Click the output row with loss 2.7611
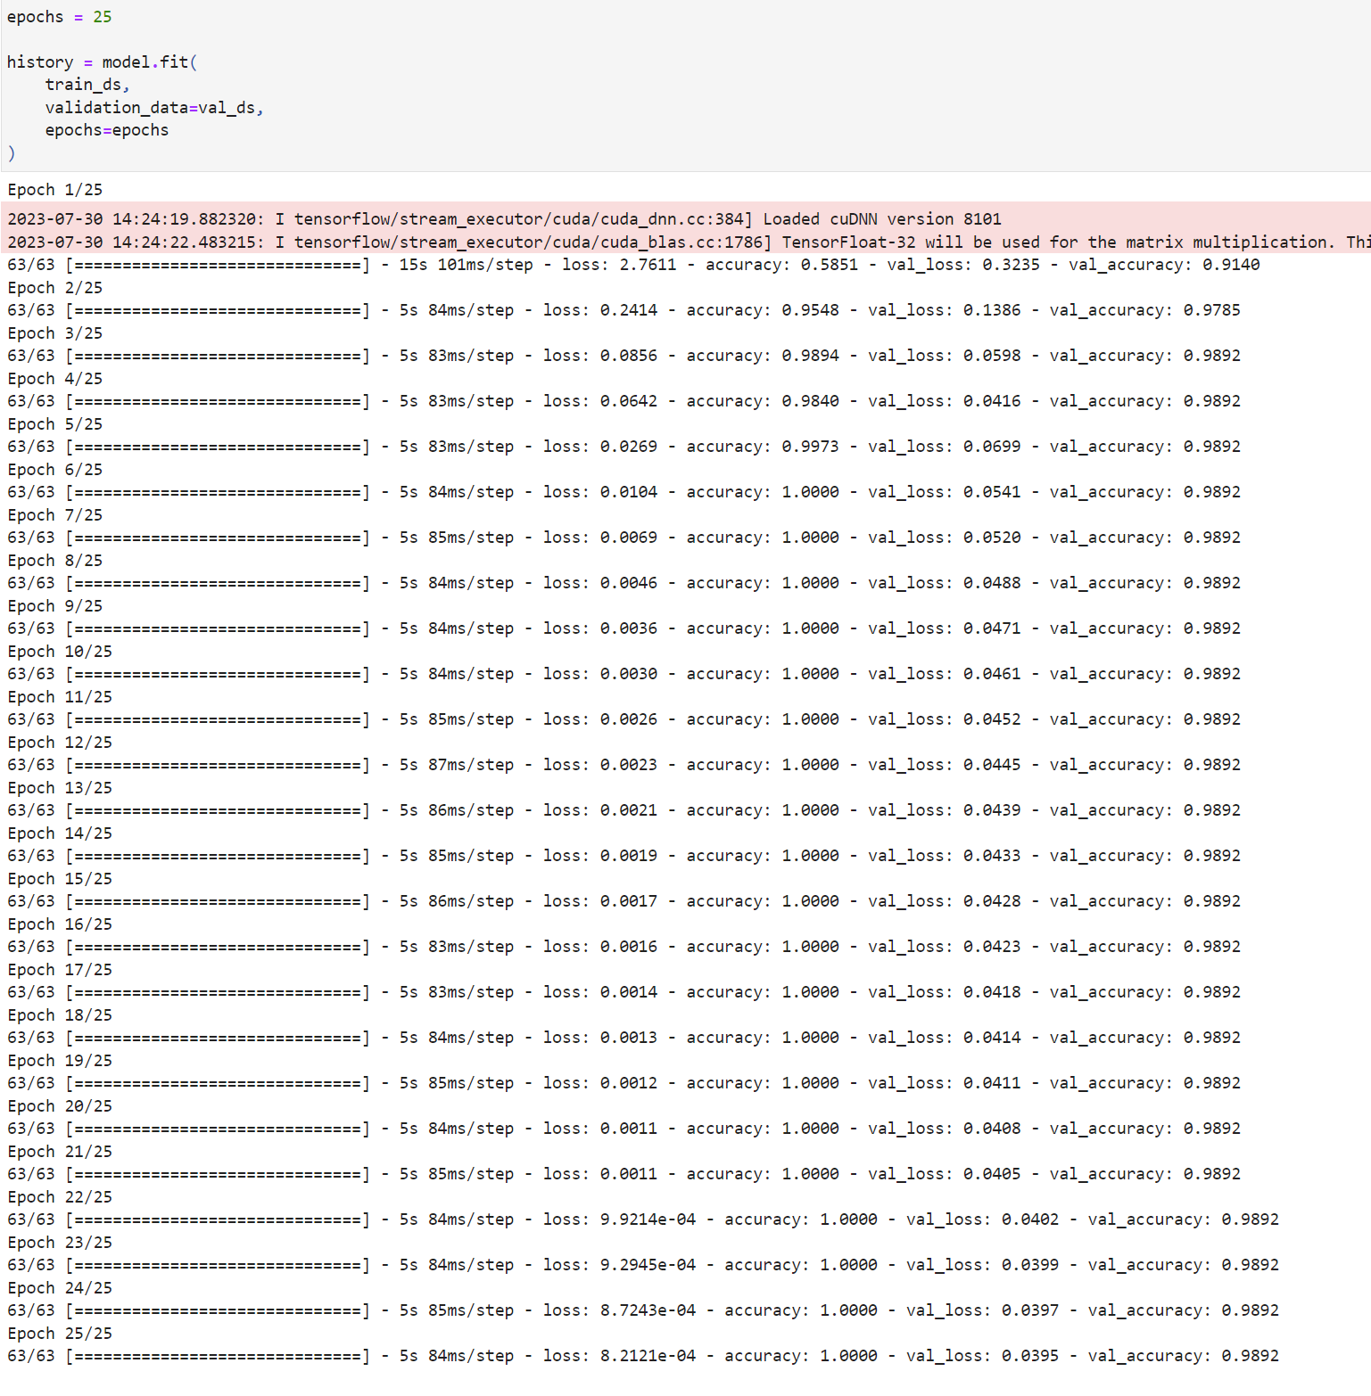 click(x=633, y=265)
